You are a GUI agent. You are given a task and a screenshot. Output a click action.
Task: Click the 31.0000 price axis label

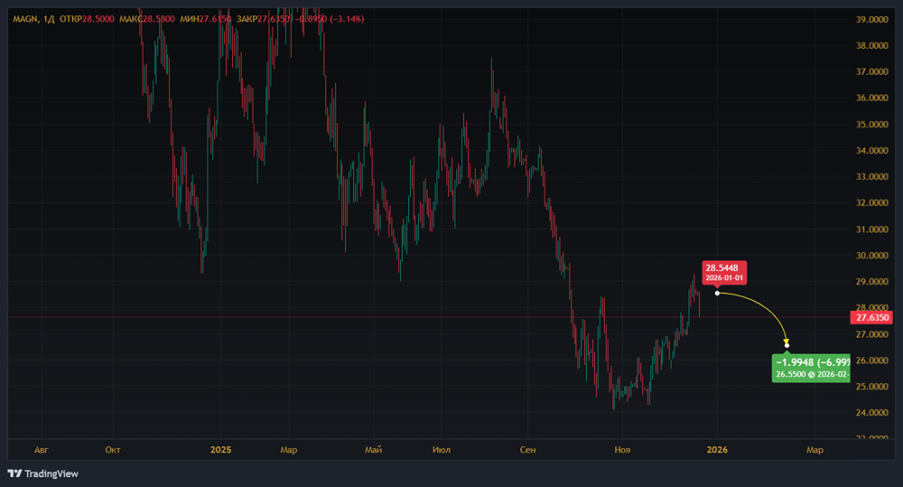(x=872, y=229)
